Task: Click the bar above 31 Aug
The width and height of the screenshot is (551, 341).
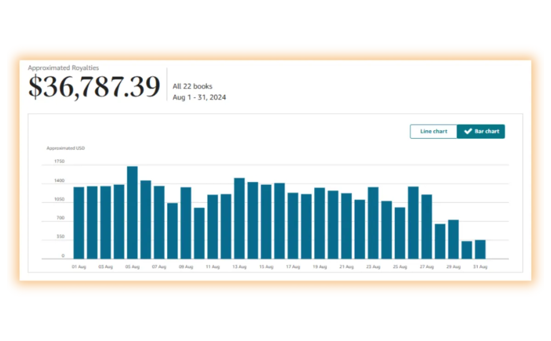Action: click(x=480, y=249)
